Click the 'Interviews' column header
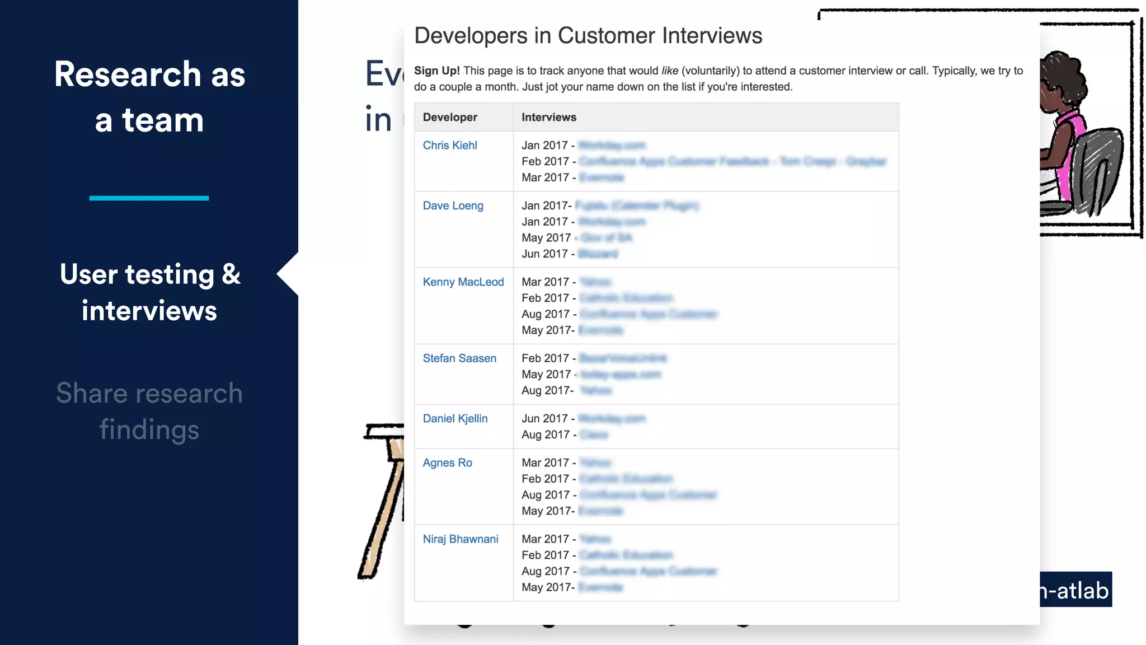Image resolution: width=1146 pixels, height=645 pixels. tap(549, 118)
